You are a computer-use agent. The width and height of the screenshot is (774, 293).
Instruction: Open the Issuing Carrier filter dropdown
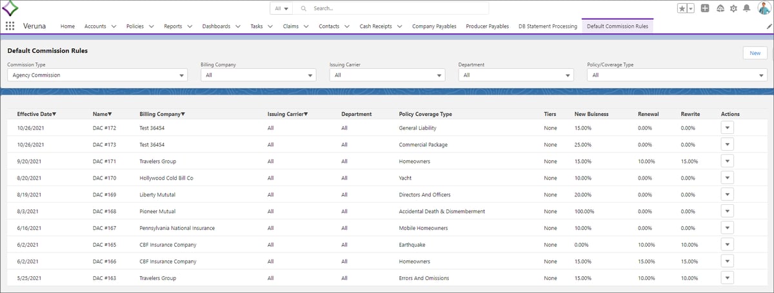(387, 75)
